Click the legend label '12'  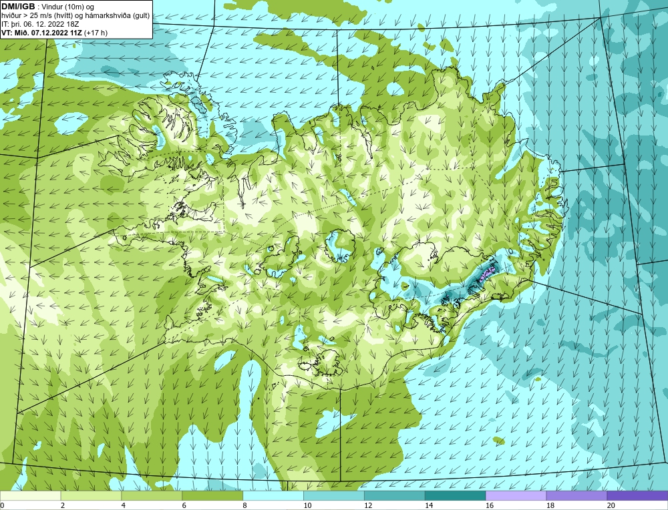[x=368, y=505]
